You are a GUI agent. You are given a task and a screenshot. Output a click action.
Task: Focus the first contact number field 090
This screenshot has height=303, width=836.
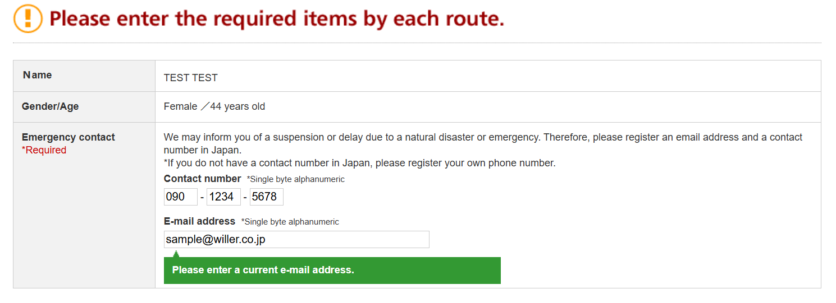(x=181, y=197)
